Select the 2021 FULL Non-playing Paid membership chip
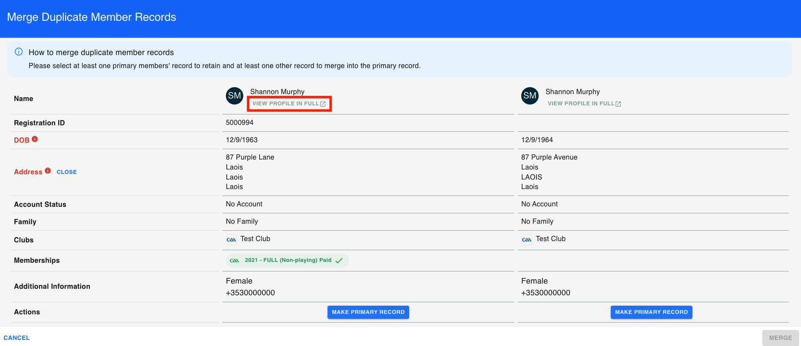 287,261
